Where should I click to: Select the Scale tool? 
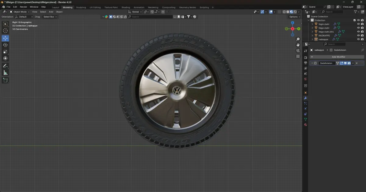click(x=5, y=52)
